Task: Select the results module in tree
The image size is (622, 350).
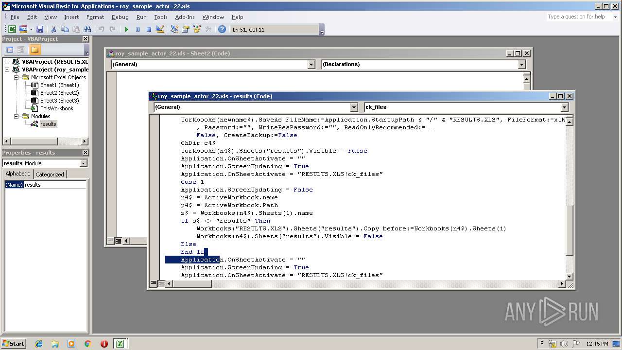Action: click(48, 124)
